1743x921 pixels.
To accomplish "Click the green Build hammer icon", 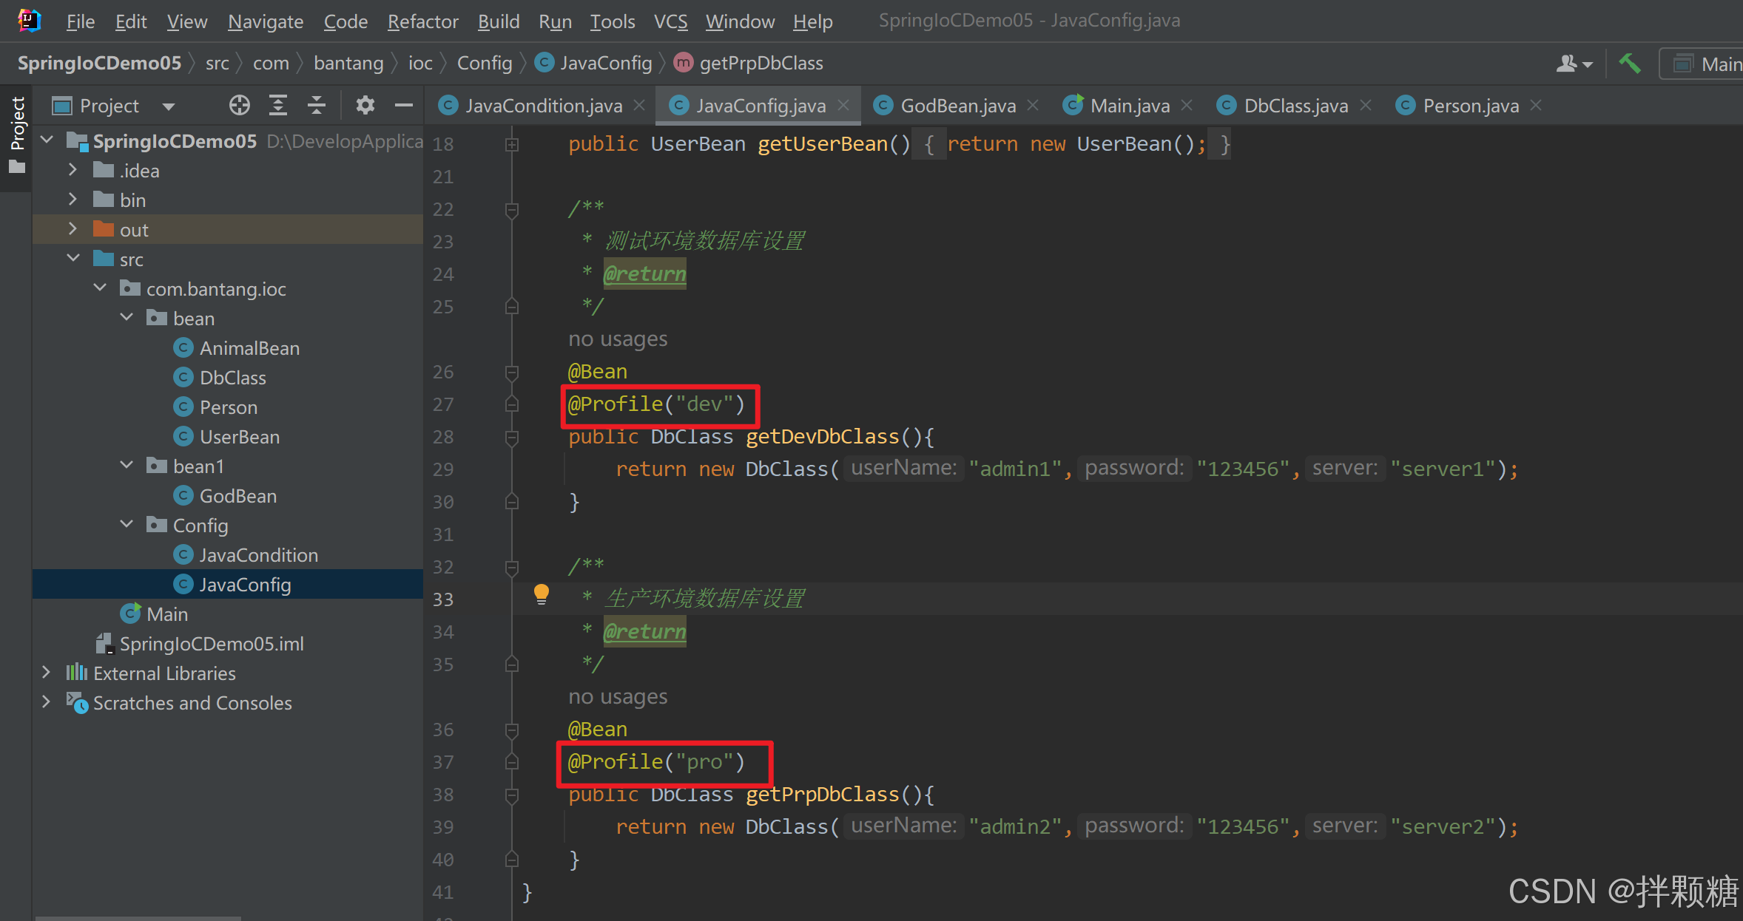I will 1629,64.
